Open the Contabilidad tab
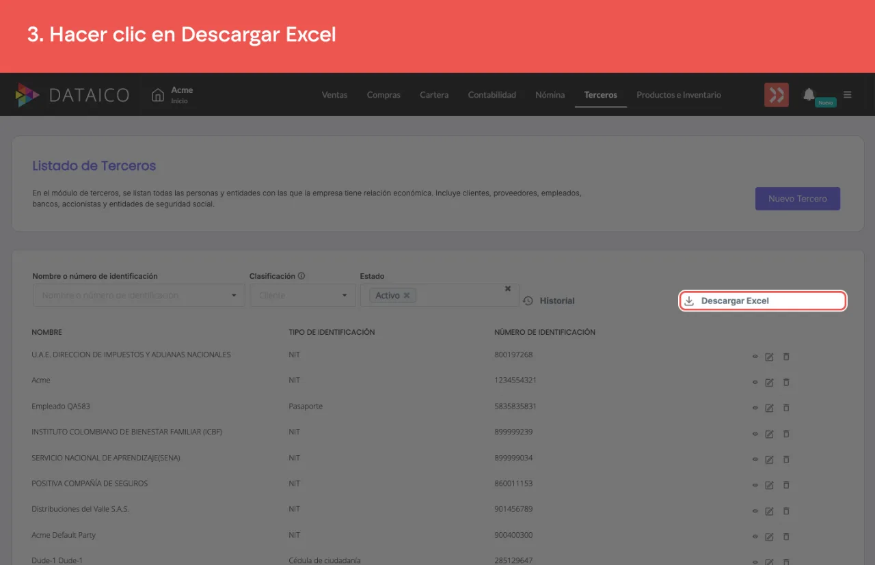Viewport: 875px width, 565px height. (492, 95)
